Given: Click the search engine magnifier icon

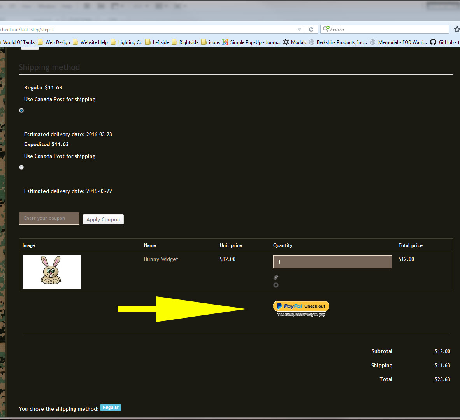Looking at the screenshot, I should (326, 29).
